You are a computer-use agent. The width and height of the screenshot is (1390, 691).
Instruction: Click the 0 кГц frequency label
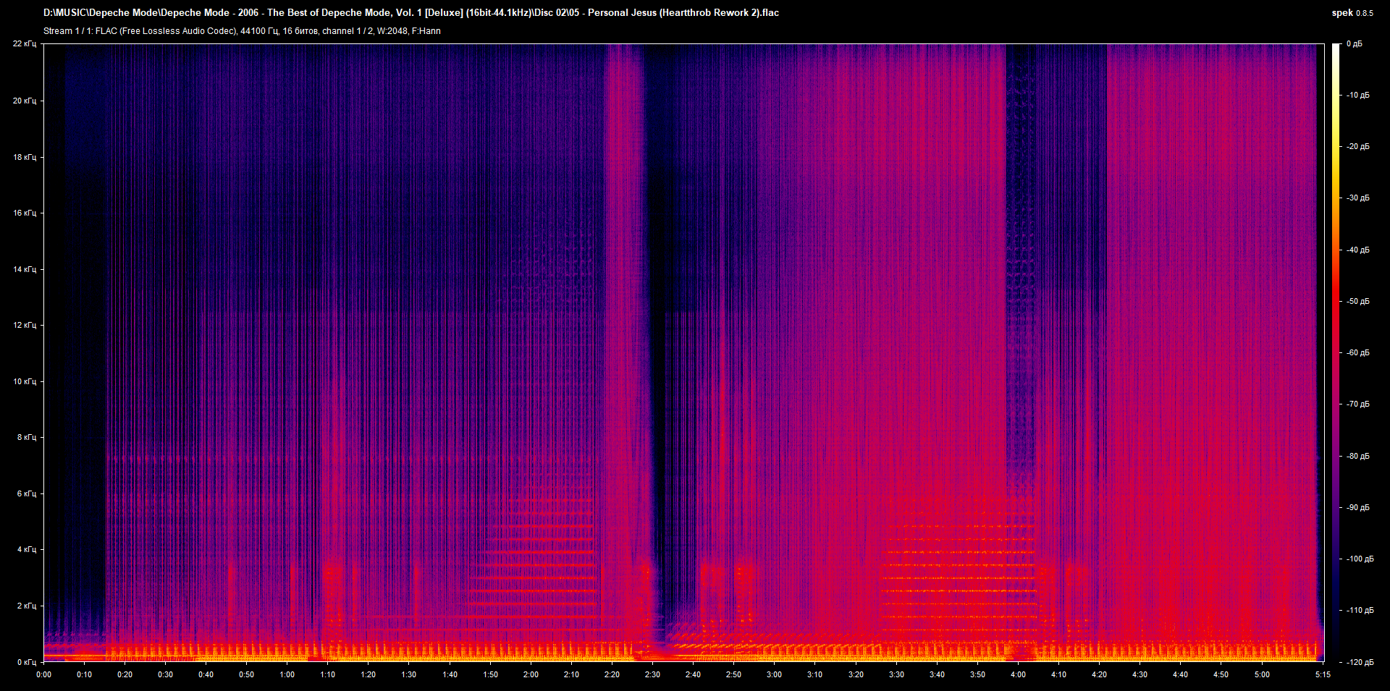[x=26, y=662]
